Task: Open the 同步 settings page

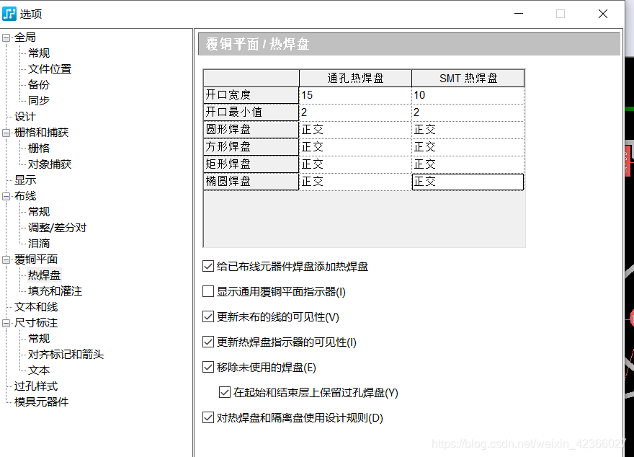Action: (x=39, y=101)
